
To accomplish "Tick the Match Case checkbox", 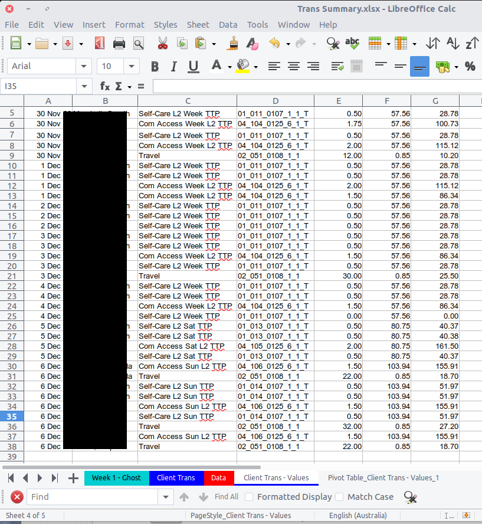I will (x=339, y=497).
